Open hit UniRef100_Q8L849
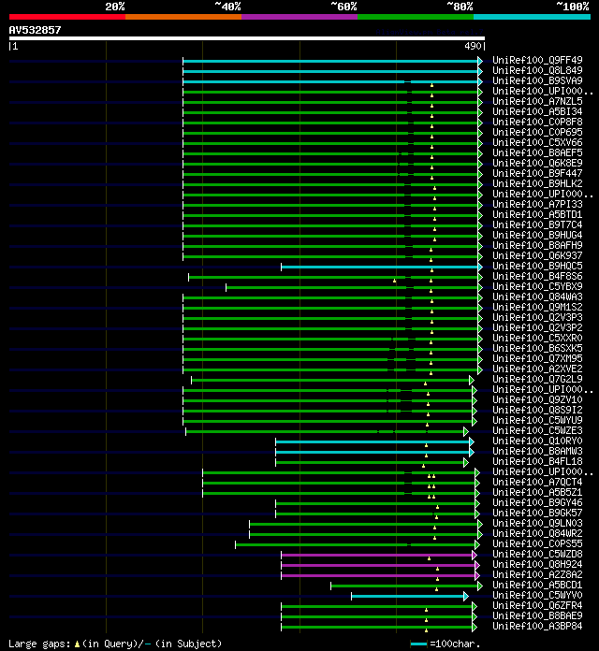The width and height of the screenshot is (599, 651). point(537,70)
